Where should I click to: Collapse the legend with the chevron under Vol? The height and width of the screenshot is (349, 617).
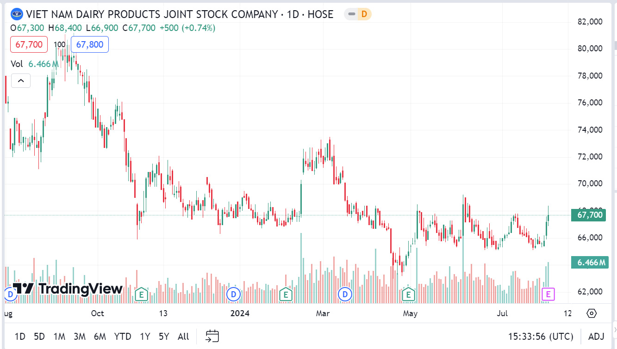(20, 80)
